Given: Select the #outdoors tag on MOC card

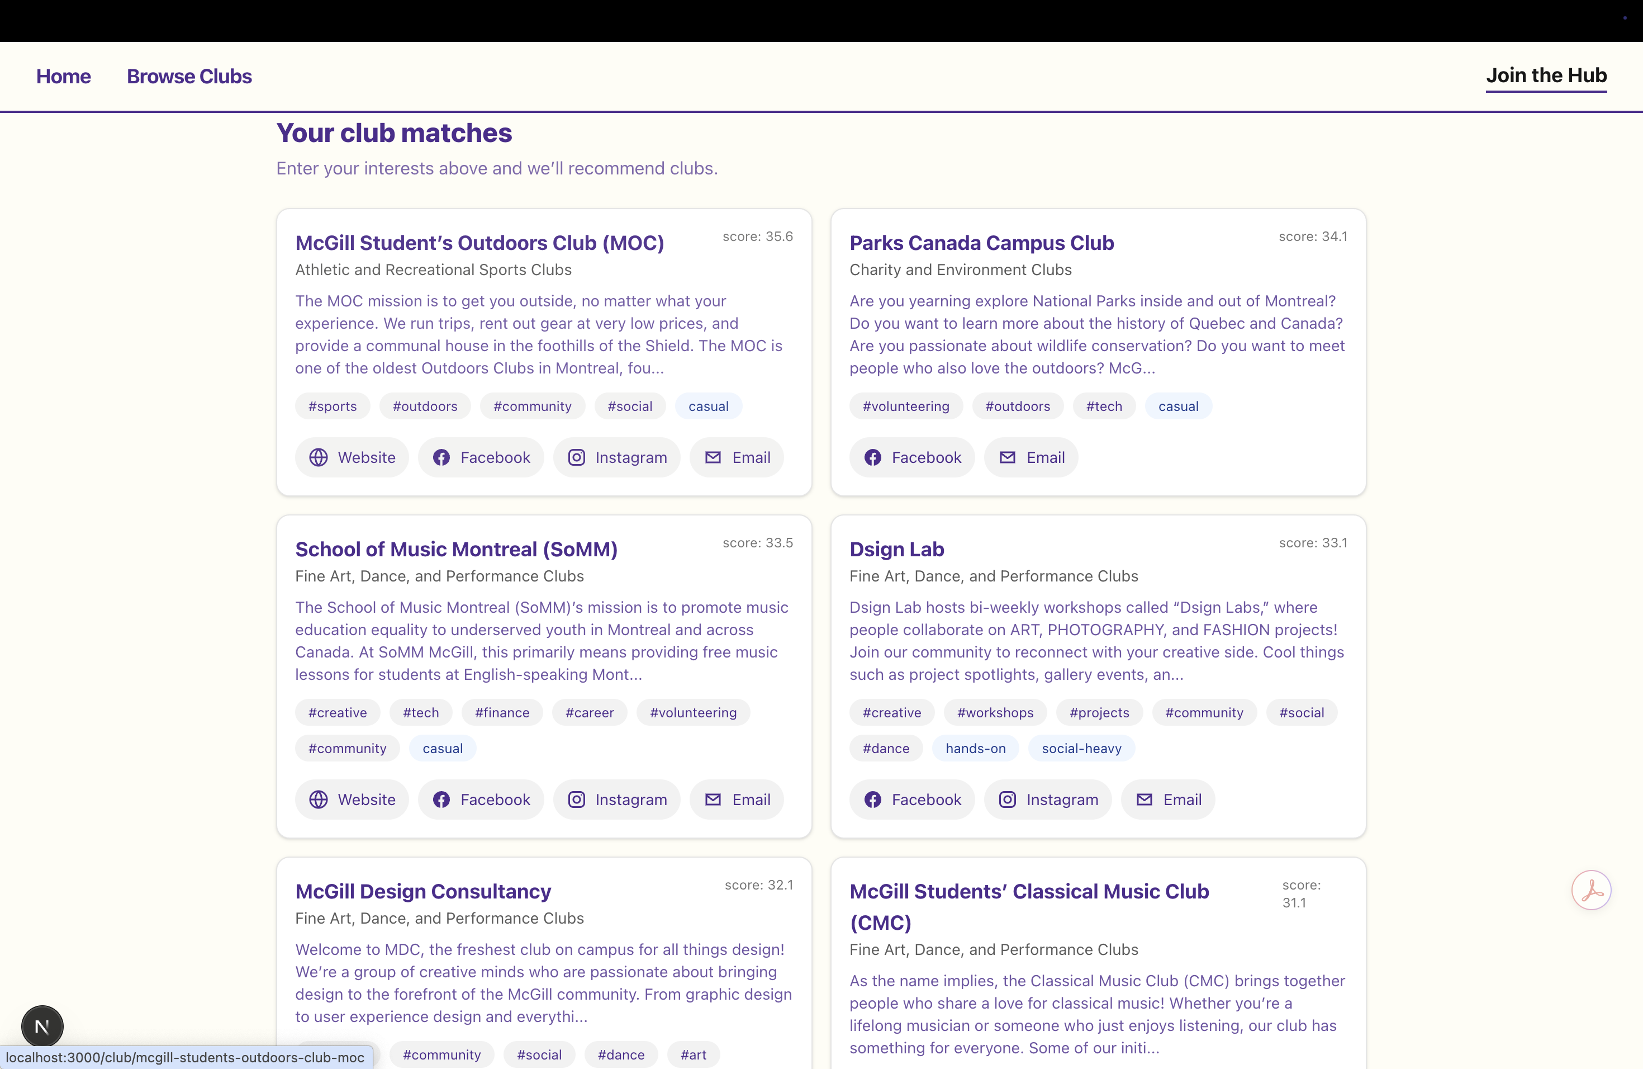Looking at the screenshot, I should pos(425,406).
